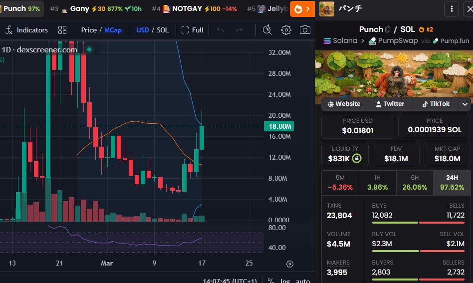Click the PumpSwap DEX link
The height and width of the screenshot is (283, 473).
pos(393,41)
